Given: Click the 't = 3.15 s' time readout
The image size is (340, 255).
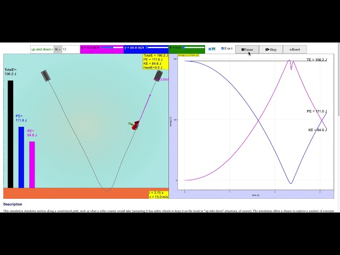Looking at the screenshot, I should pos(156,193).
